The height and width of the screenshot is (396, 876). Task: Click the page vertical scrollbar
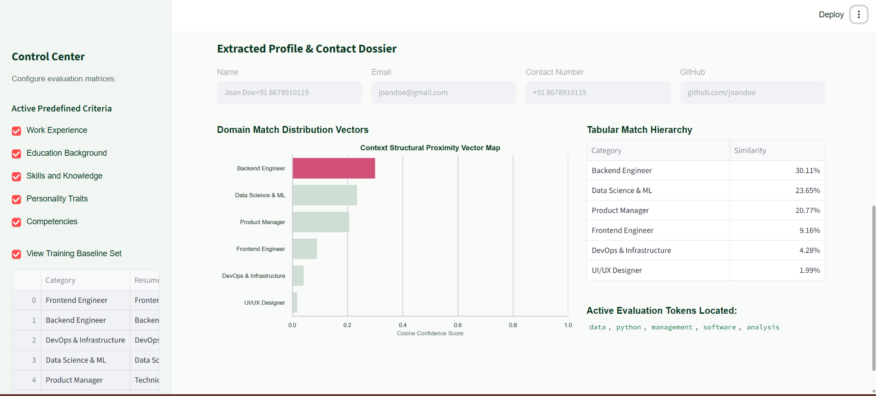(873, 288)
